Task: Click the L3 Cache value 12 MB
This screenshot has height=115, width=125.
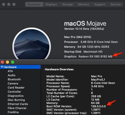Action: coord(95,100)
